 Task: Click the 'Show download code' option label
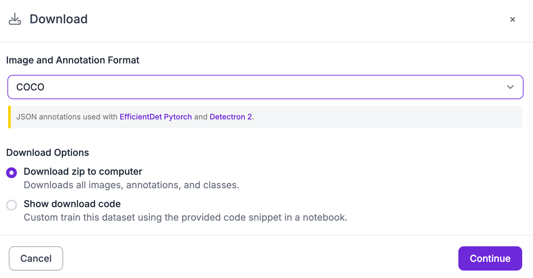[72, 204]
